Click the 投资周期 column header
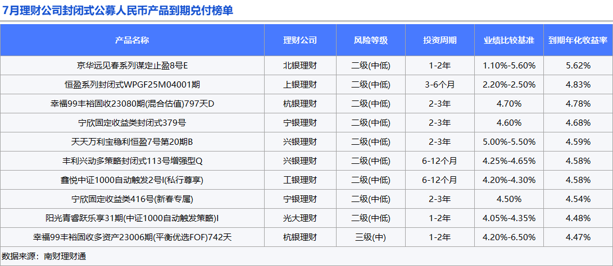The image size is (613, 266). 440,40
